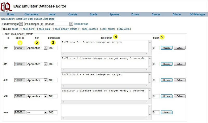Delete the row with id 341

pos(179,64)
